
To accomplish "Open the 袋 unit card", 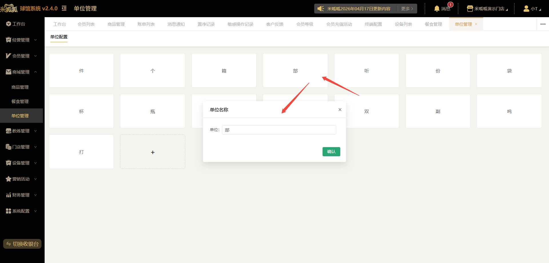I will coord(509,70).
